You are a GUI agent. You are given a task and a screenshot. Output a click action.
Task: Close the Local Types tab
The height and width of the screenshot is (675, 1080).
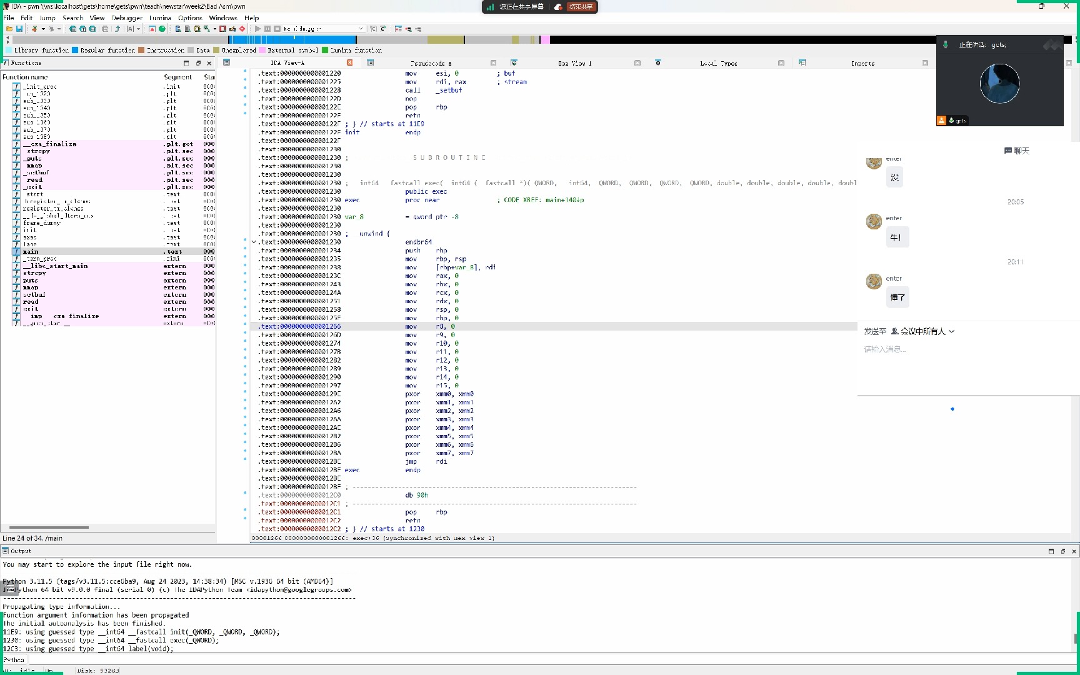[781, 62]
